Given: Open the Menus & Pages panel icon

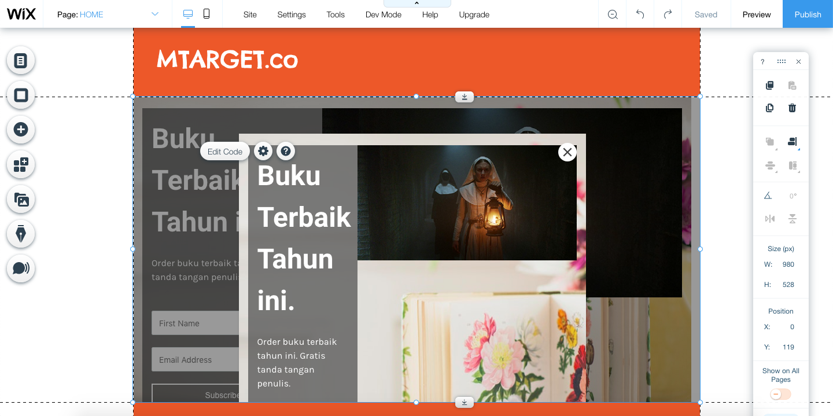Looking at the screenshot, I should [x=21, y=60].
